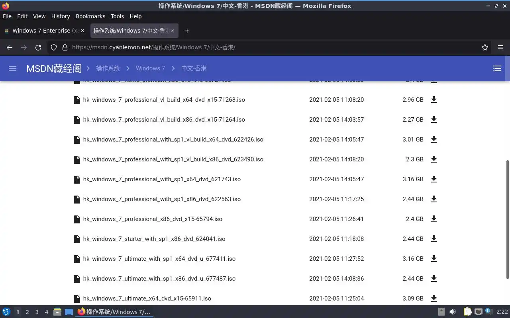Switch to the Windows 7 Enterprise tab

pyautogui.click(x=44, y=31)
